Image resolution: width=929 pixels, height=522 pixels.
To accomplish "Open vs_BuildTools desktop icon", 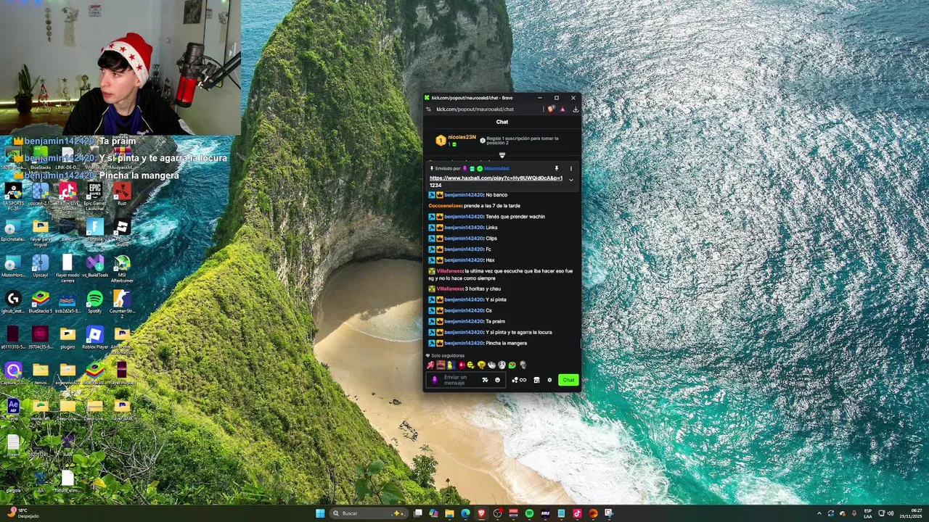I will [94, 265].
